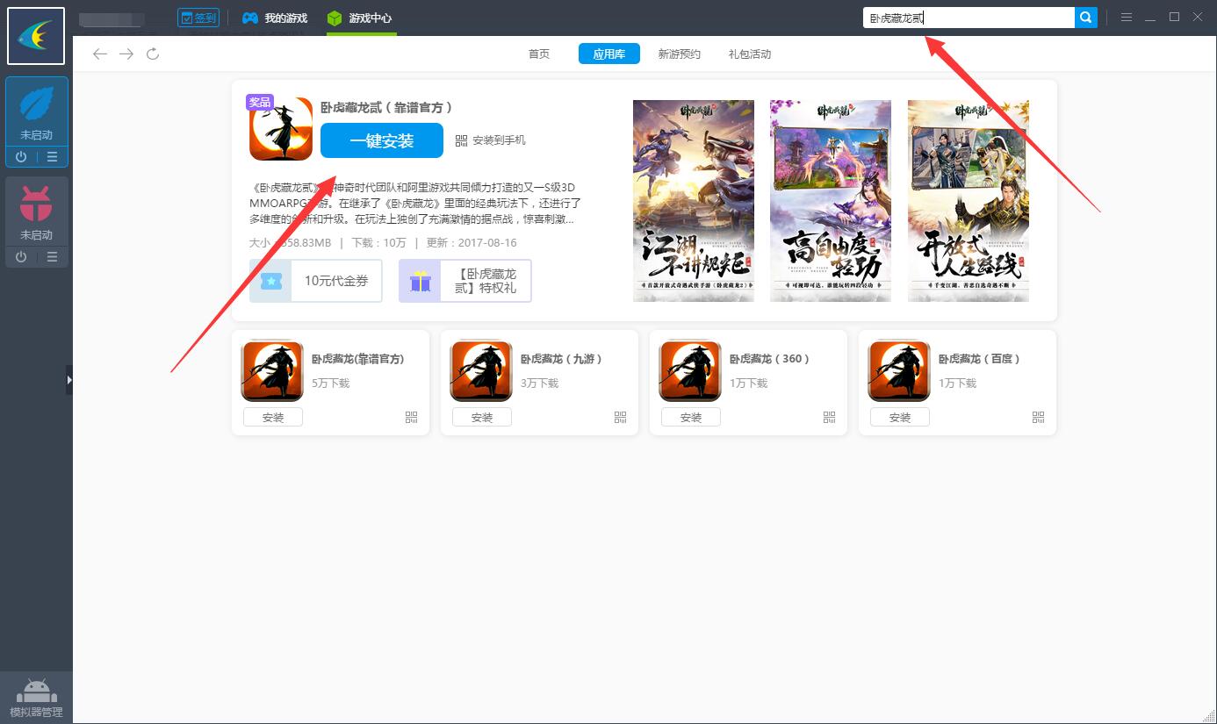Open the 首页 tab
The height and width of the screenshot is (724, 1217).
point(539,54)
